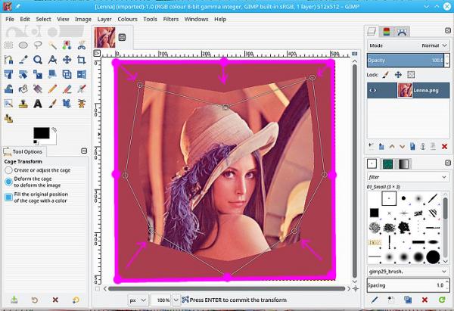Select the Flip tool
Viewport: 454px width, 311px height.
(x=82, y=74)
